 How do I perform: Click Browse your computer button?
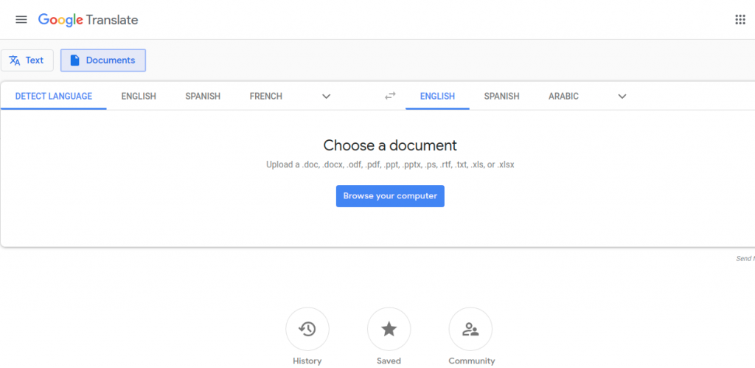point(390,196)
